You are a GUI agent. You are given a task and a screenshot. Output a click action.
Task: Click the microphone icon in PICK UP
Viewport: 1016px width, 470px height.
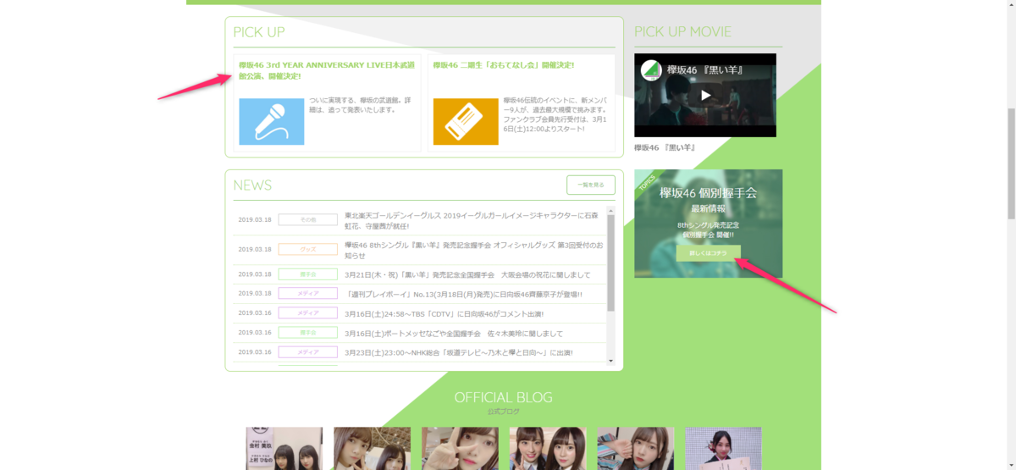(271, 121)
